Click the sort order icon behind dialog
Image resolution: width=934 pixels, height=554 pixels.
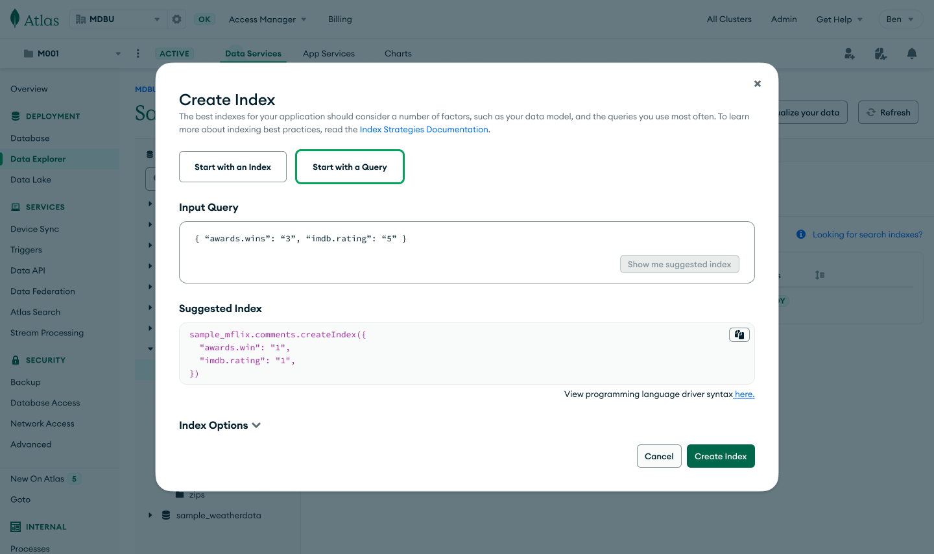(820, 275)
